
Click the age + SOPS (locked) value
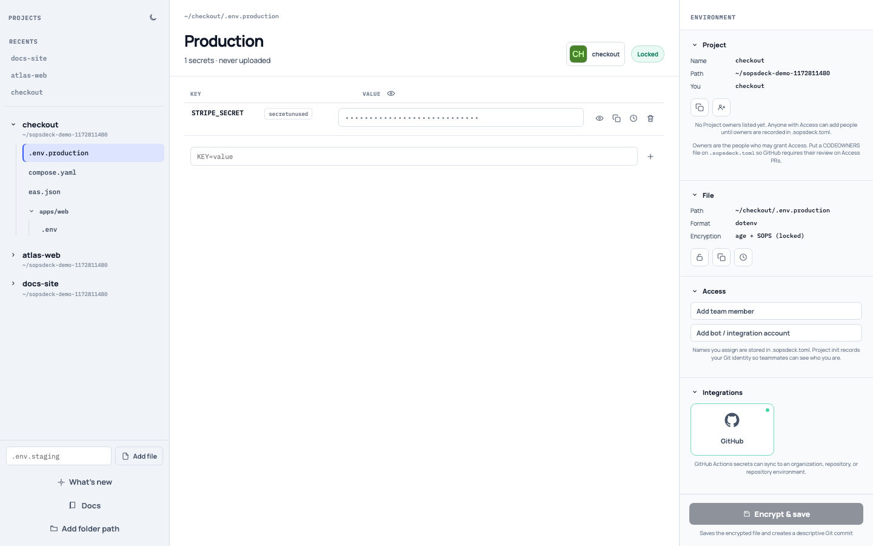[x=769, y=236]
